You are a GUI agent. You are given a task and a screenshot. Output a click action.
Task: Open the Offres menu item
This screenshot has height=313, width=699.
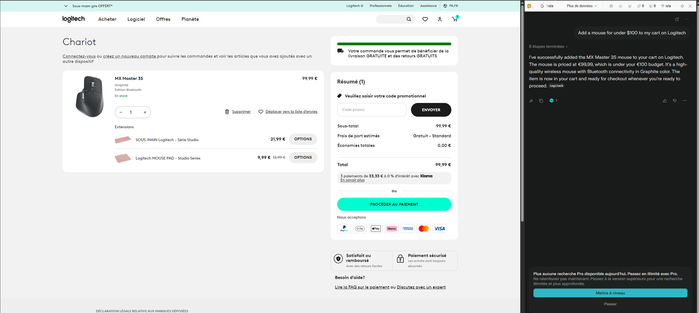[x=163, y=19]
